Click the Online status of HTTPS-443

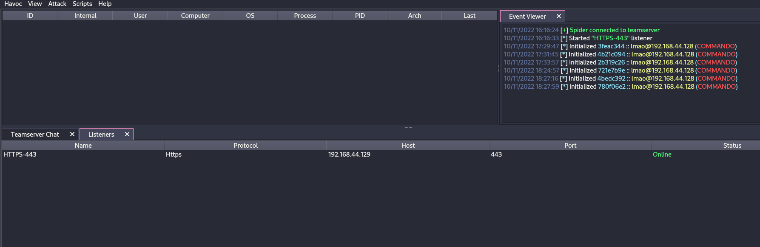(662, 154)
